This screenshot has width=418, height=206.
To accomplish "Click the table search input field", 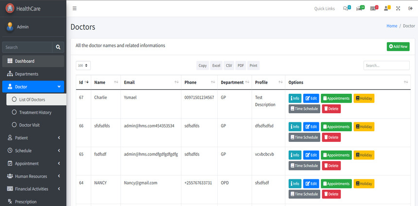I will click(386, 65).
